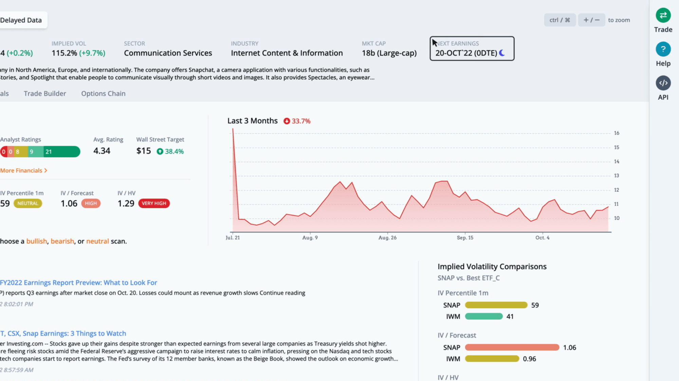The width and height of the screenshot is (679, 381).
Task: Click the + / − zoom key hint
Action: pyautogui.click(x=591, y=20)
